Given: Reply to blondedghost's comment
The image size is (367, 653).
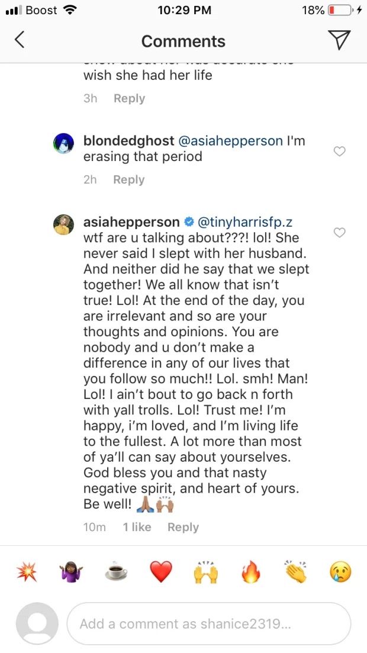Looking at the screenshot, I should [x=129, y=180].
